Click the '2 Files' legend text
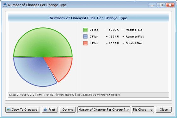 point(94,37)
